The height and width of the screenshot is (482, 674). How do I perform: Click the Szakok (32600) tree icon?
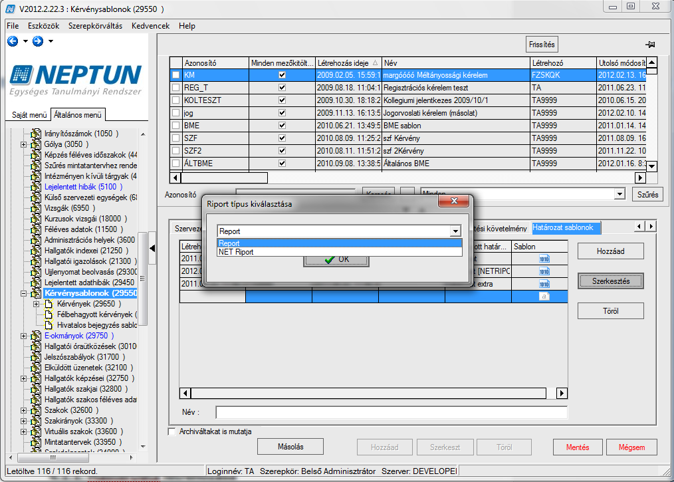click(x=36, y=410)
